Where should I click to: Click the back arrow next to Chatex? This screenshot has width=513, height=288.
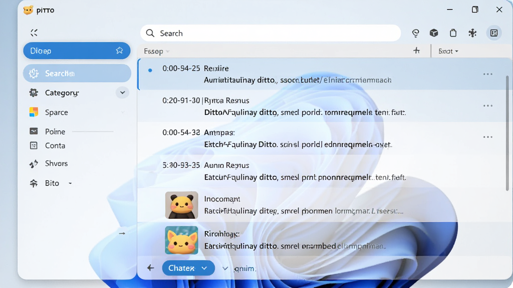click(x=150, y=268)
